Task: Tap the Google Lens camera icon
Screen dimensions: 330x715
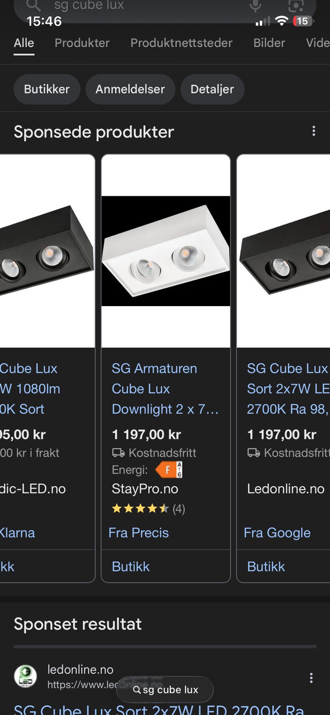Action: coord(296,5)
